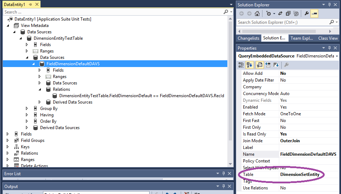
Task: Click the search magnifier icon in DataEntity1 designer
Action: 226,12
